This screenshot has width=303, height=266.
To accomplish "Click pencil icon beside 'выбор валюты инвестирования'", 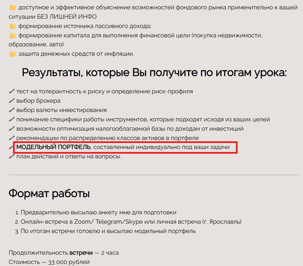I will pos(12,110).
